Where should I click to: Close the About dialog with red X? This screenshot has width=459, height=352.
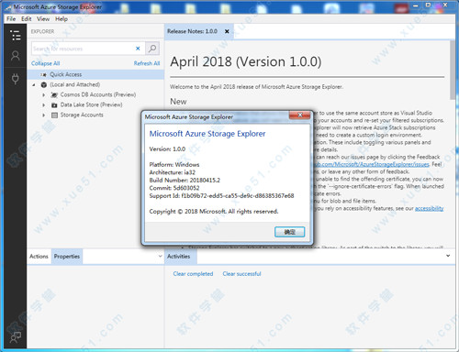300,115
